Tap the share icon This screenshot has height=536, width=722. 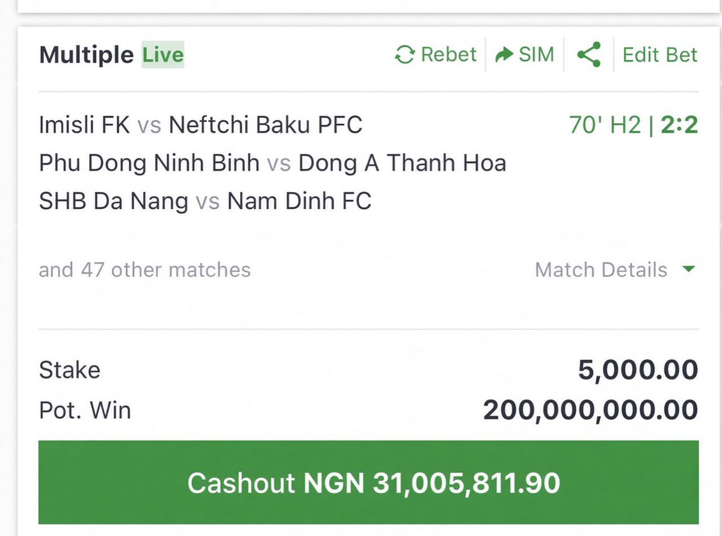[x=588, y=55]
